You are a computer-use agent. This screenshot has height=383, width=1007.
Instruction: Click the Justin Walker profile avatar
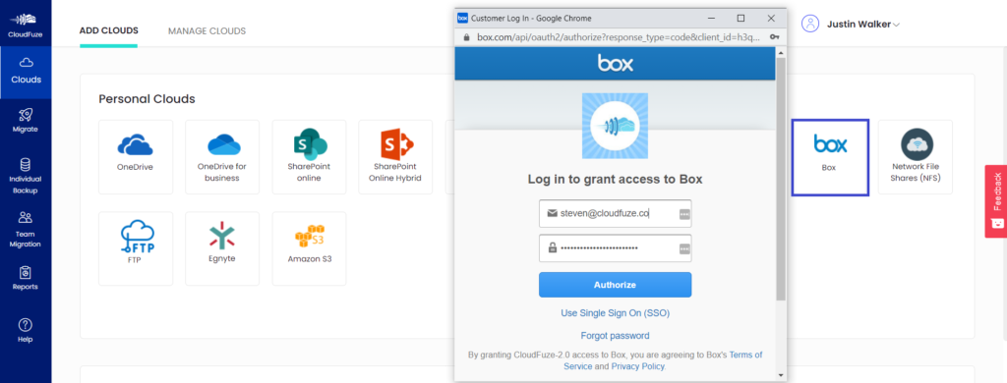point(810,25)
